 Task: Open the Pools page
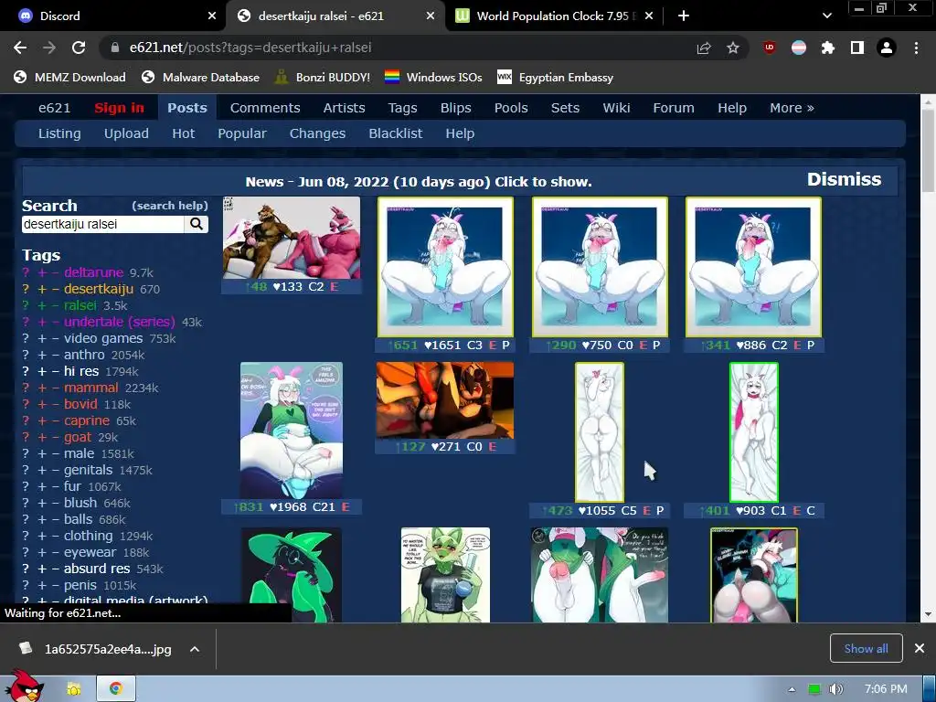[x=511, y=108]
